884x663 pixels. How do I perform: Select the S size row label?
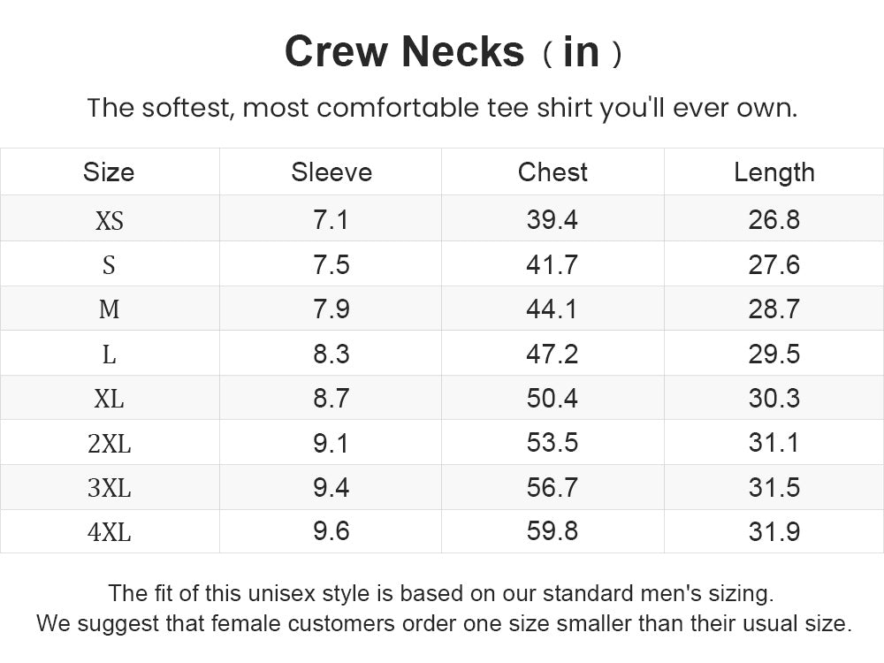[109, 265]
